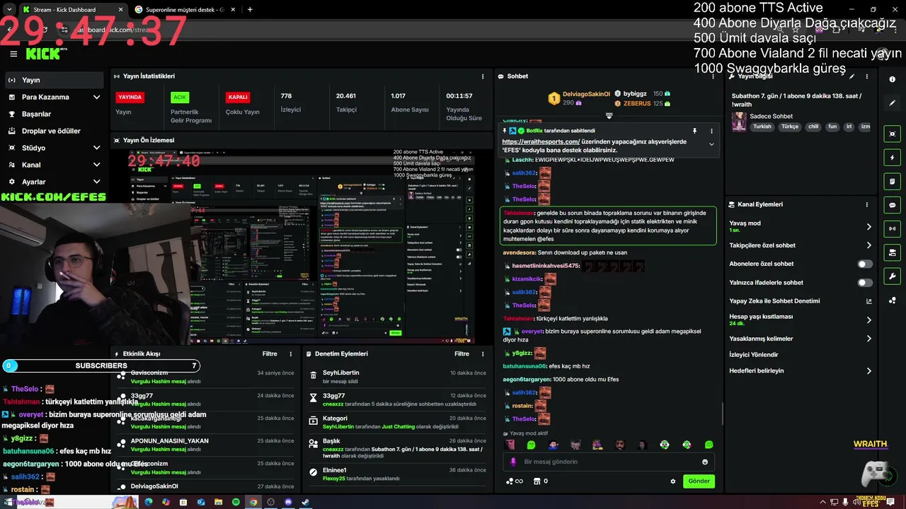Open the emoji picker in the message box
This screenshot has width=906, height=509.
coord(705,462)
